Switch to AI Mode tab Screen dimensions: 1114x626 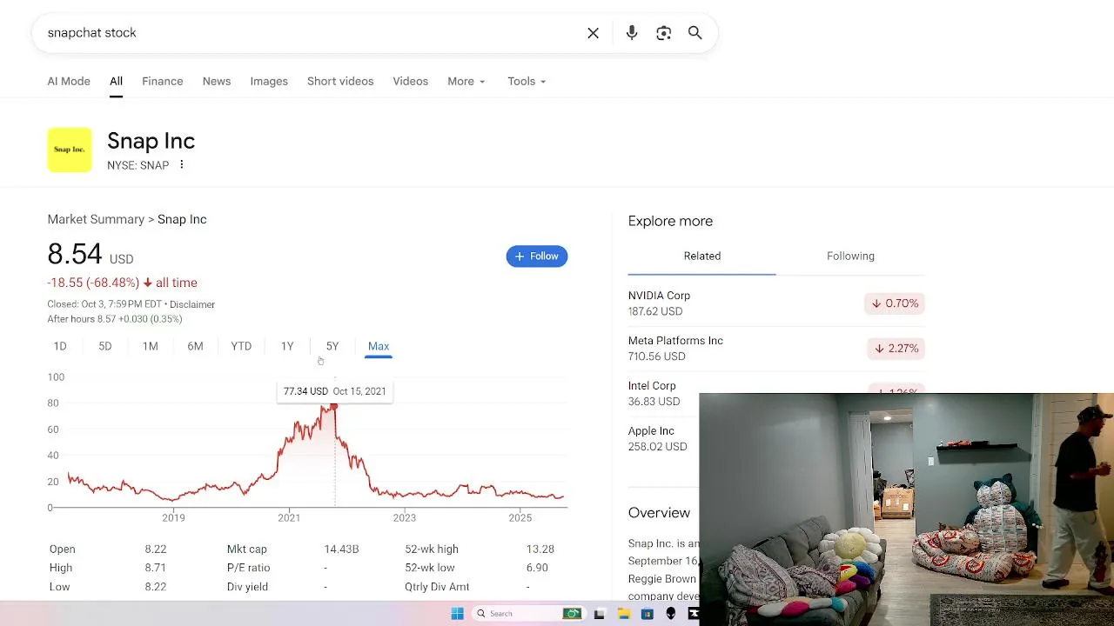(x=69, y=82)
